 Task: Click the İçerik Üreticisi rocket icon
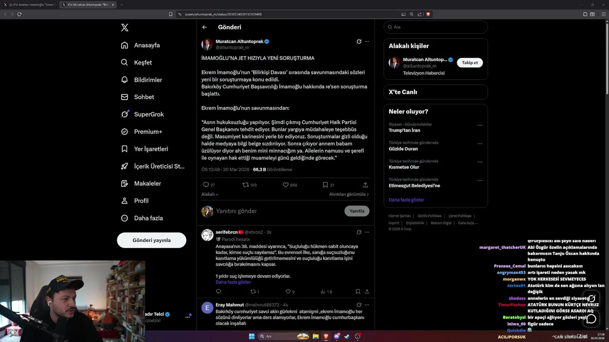125,166
